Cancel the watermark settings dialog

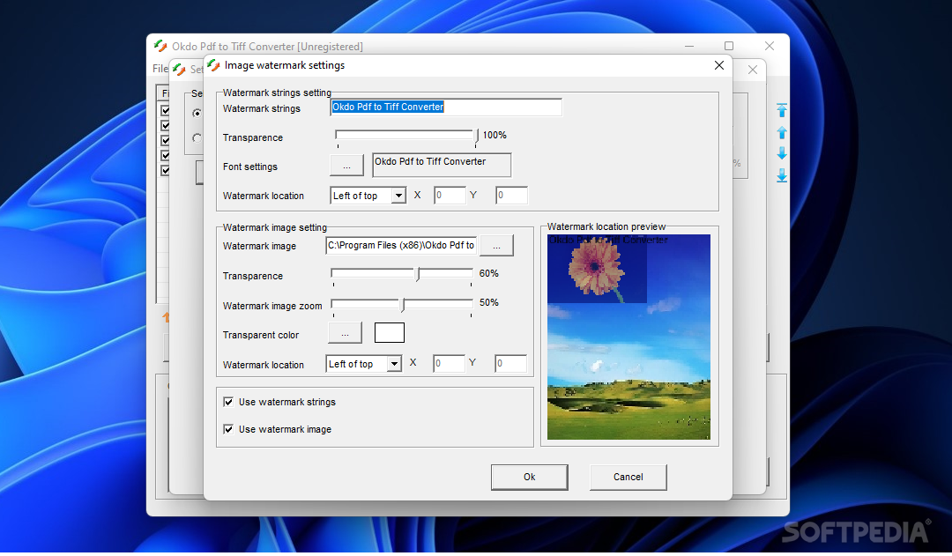tap(628, 477)
